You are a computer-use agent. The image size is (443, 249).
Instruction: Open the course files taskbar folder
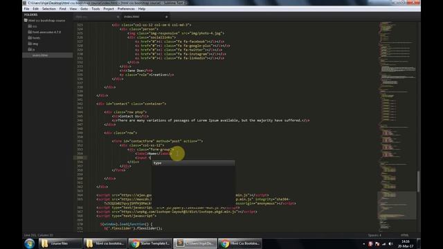tap(60, 243)
